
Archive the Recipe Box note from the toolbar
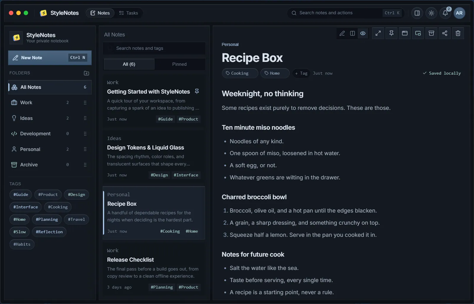[431, 33]
